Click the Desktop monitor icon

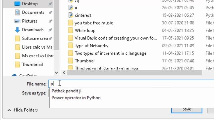tap(17, 4)
